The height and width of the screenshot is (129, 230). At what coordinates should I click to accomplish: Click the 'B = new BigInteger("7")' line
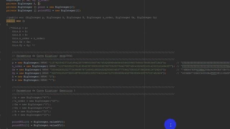[34, 80]
